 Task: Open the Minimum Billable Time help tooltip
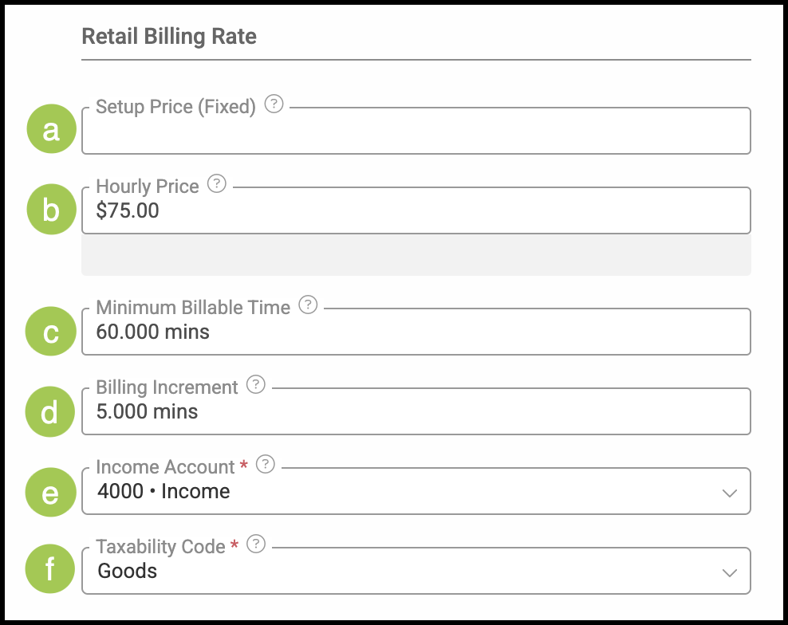(307, 305)
